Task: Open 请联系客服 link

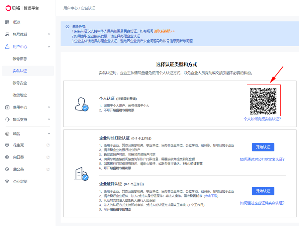Action: [x=164, y=31]
